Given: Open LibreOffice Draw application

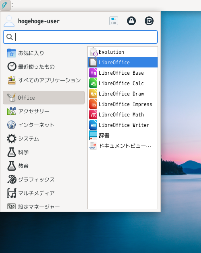Looking at the screenshot, I should point(123,94).
